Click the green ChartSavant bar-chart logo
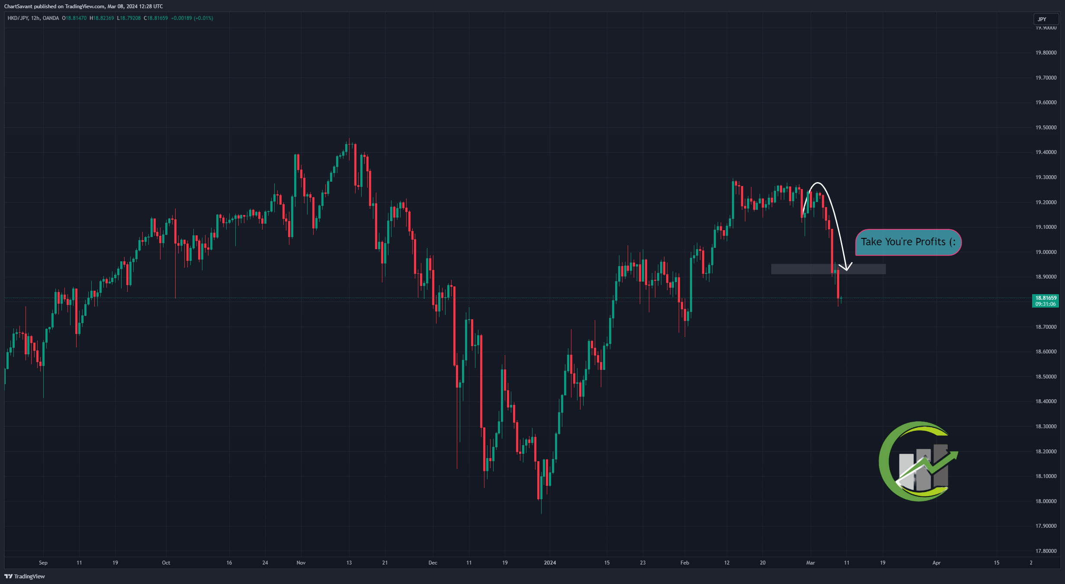The width and height of the screenshot is (1065, 584). click(x=918, y=461)
